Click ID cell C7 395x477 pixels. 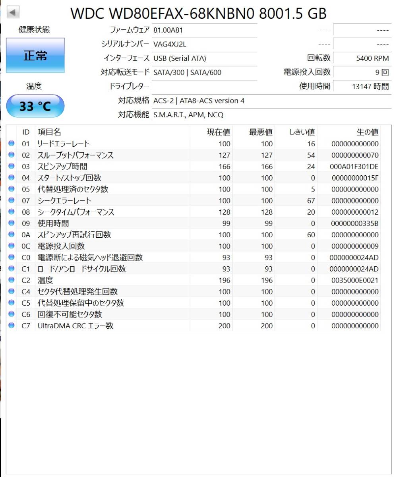(26, 326)
